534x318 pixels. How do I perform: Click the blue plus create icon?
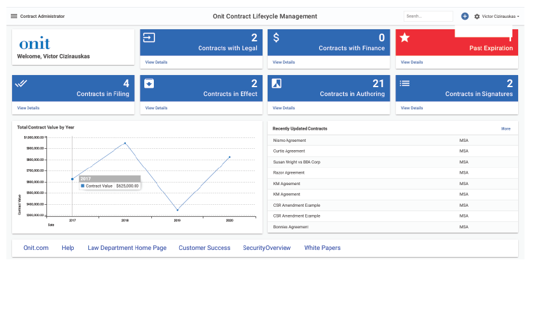(465, 16)
